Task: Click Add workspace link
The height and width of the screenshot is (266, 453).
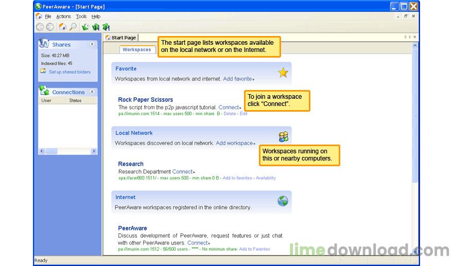Action: pyautogui.click(x=234, y=143)
